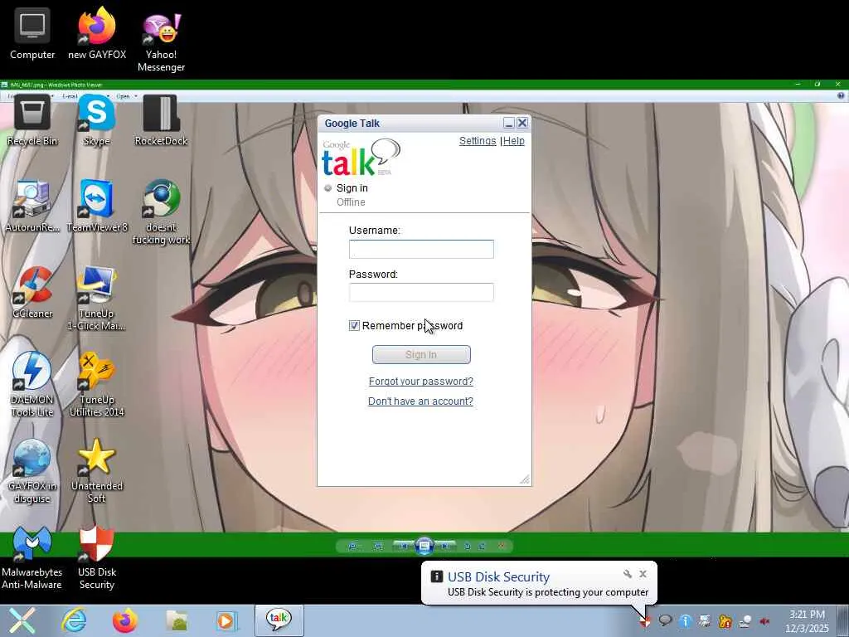This screenshot has width=849, height=637.
Task: Select the GAYFOX in disguise shortcut
Action: (x=32, y=471)
